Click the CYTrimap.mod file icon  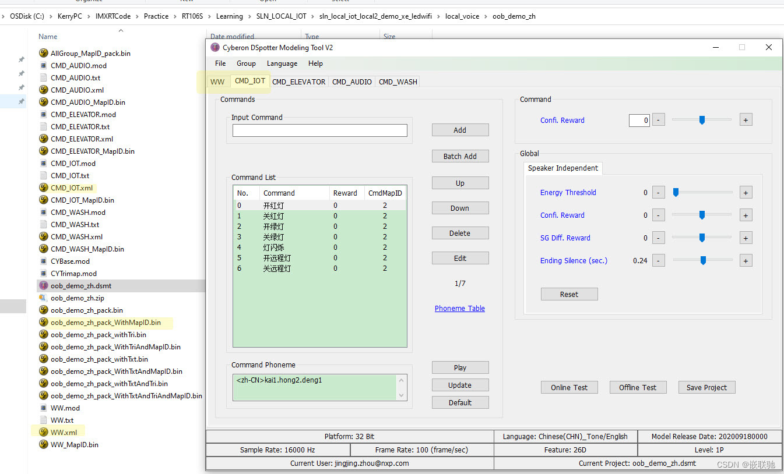pos(43,273)
